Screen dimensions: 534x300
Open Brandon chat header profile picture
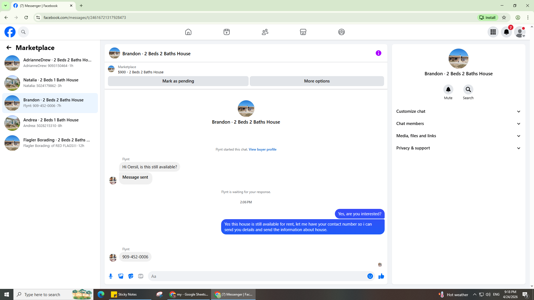[x=115, y=53]
